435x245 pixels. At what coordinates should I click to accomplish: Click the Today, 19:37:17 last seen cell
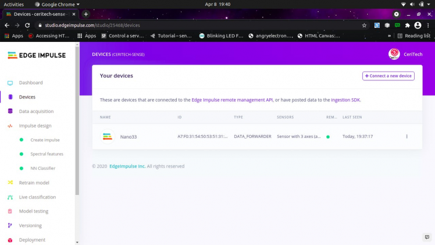point(358,137)
